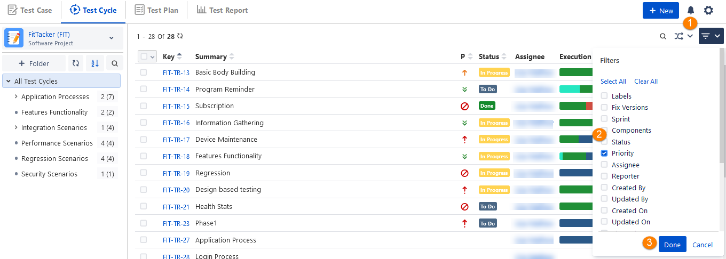726x259 pixels.
Task: Sort by the Key column arrow
Action: tap(179, 56)
